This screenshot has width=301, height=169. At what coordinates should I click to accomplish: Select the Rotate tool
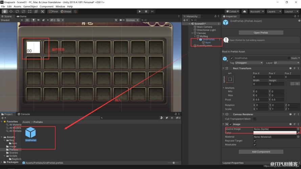tap(17, 11)
